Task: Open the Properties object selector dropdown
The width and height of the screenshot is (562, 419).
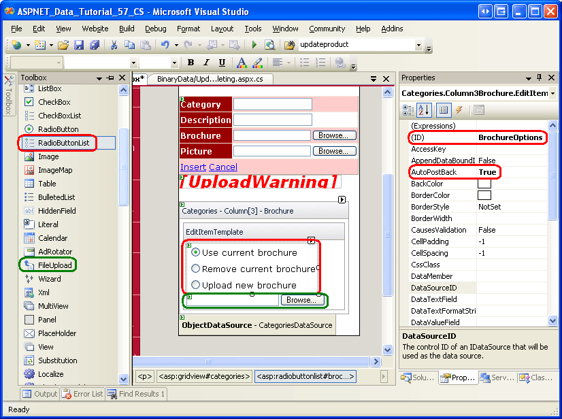Action: [552, 93]
